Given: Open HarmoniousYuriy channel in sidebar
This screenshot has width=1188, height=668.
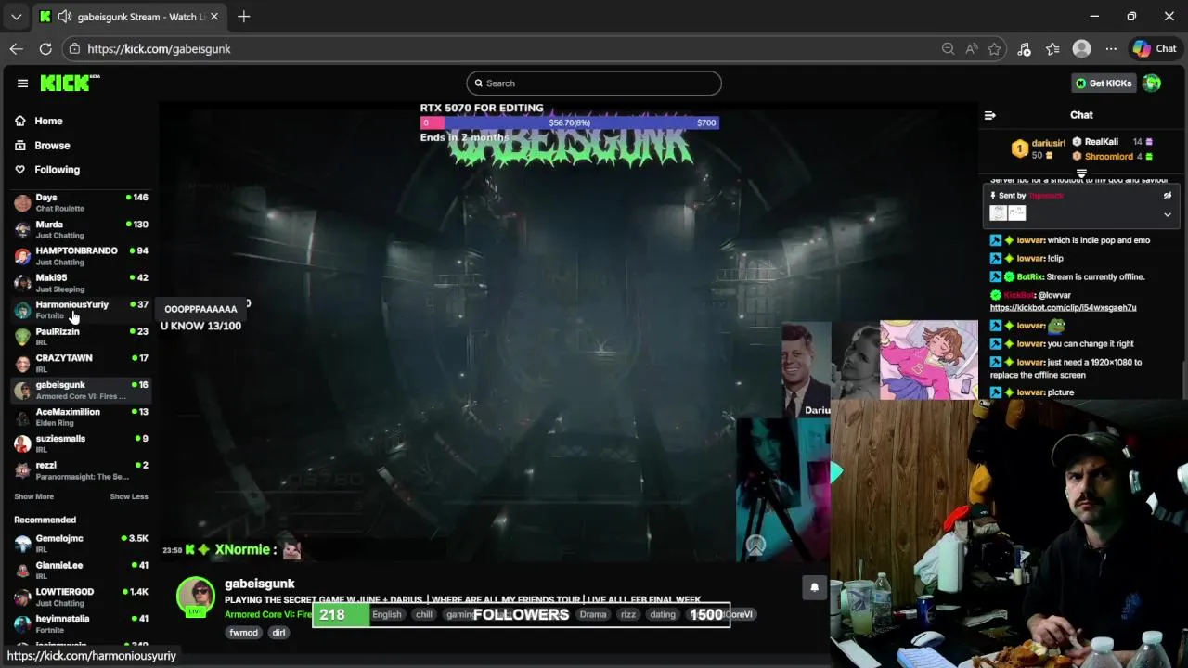Looking at the screenshot, I should coord(81,310).
